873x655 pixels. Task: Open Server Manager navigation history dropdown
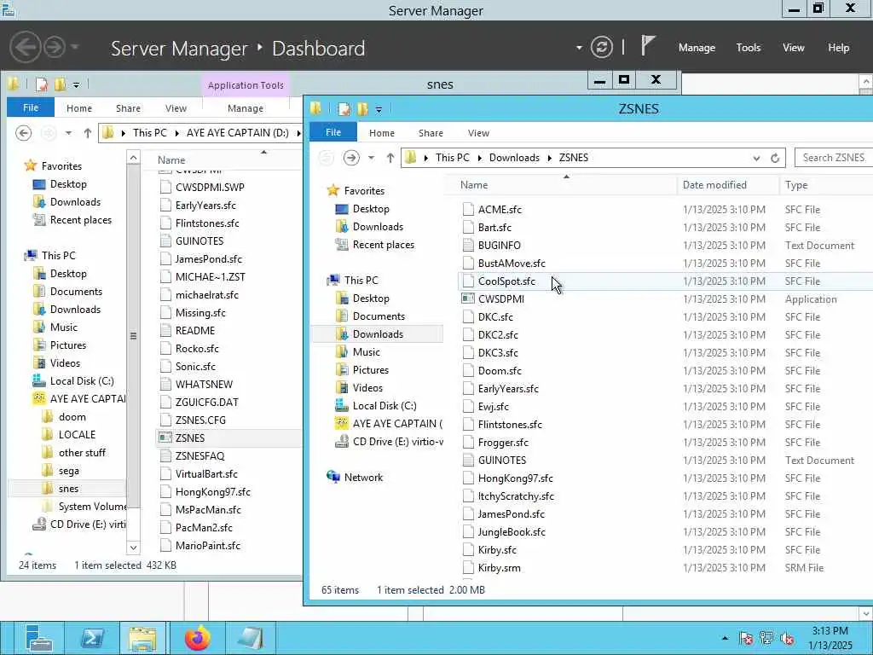tap(75, 48)
